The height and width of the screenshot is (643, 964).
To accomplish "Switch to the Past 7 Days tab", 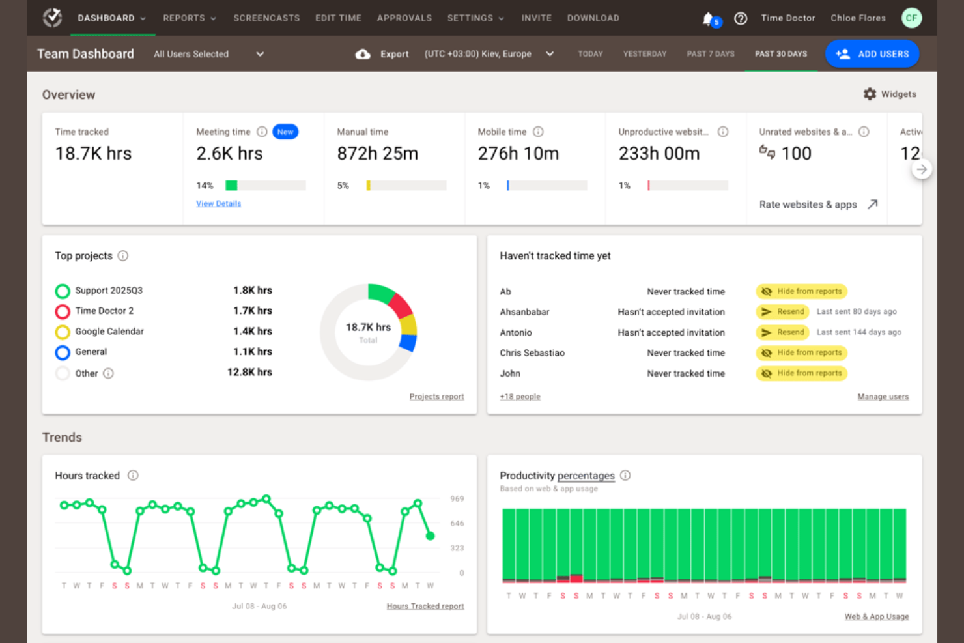I will point(710,54).
